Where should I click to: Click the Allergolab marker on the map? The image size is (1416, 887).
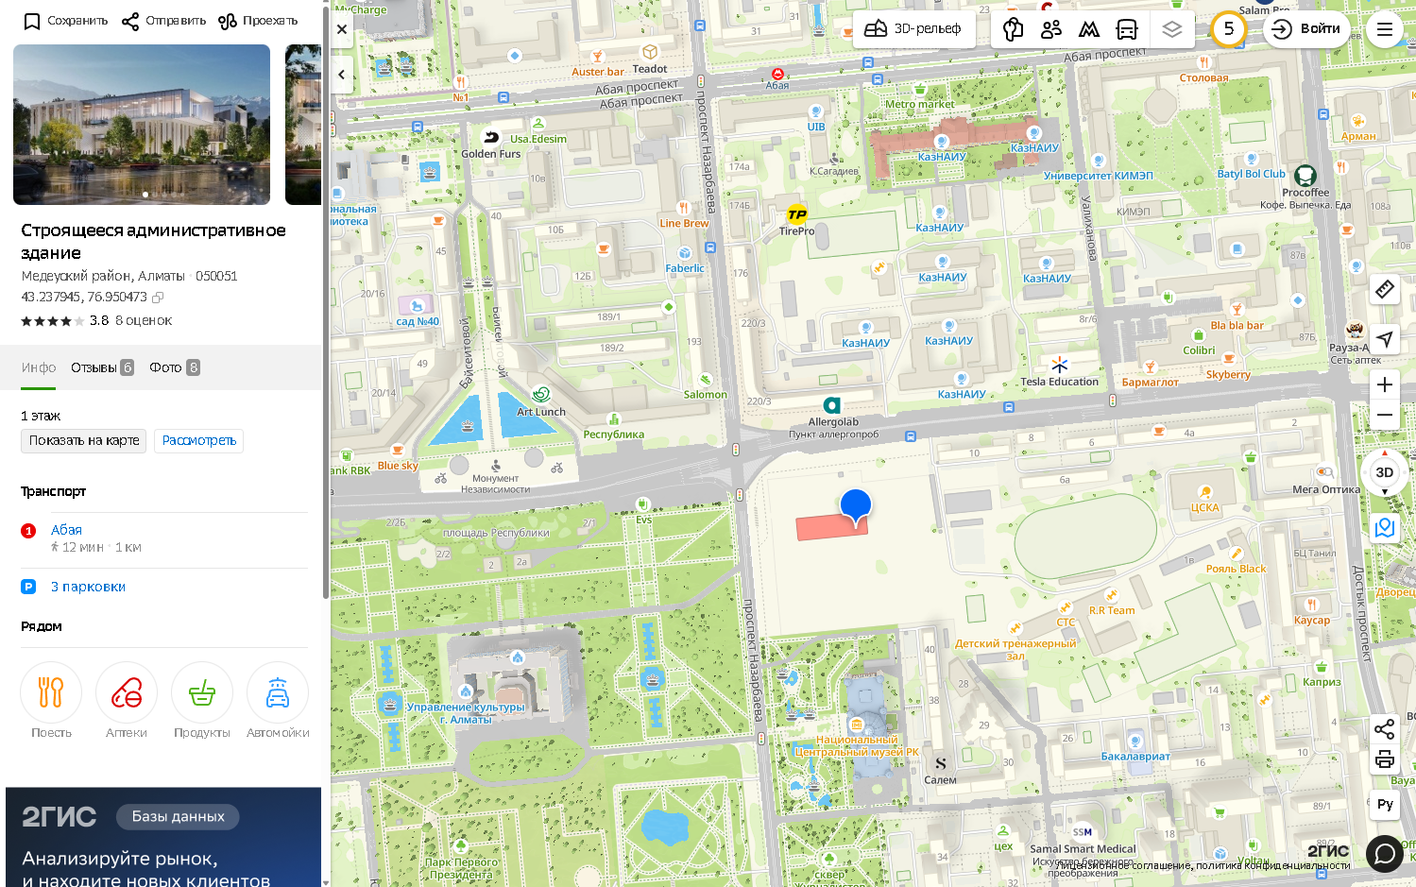click(x=831, y=405)
